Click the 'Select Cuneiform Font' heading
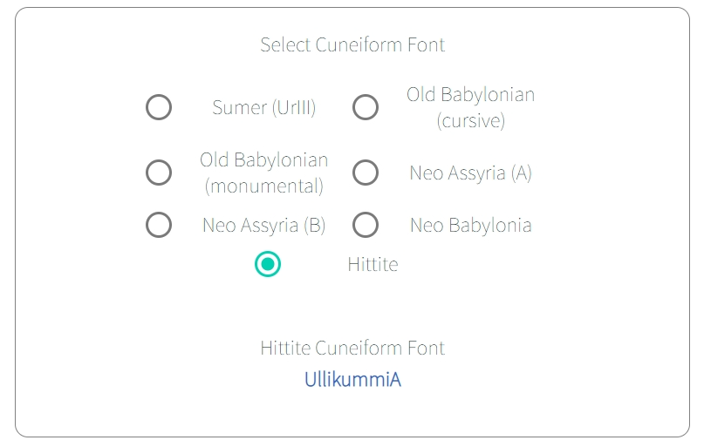 352,44
